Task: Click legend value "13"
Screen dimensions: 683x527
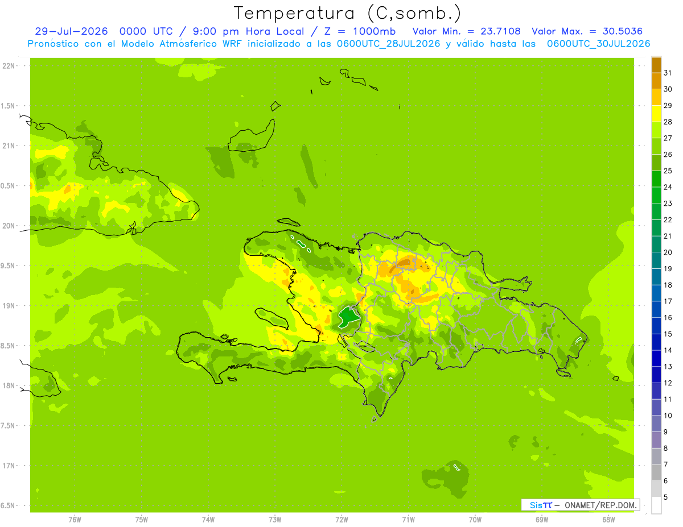Action: coord(668,367)
